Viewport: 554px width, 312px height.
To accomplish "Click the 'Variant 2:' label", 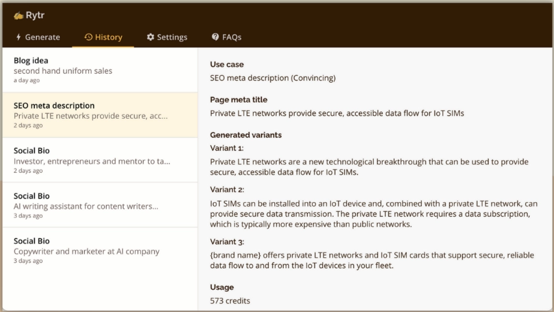I will (227, 190).
